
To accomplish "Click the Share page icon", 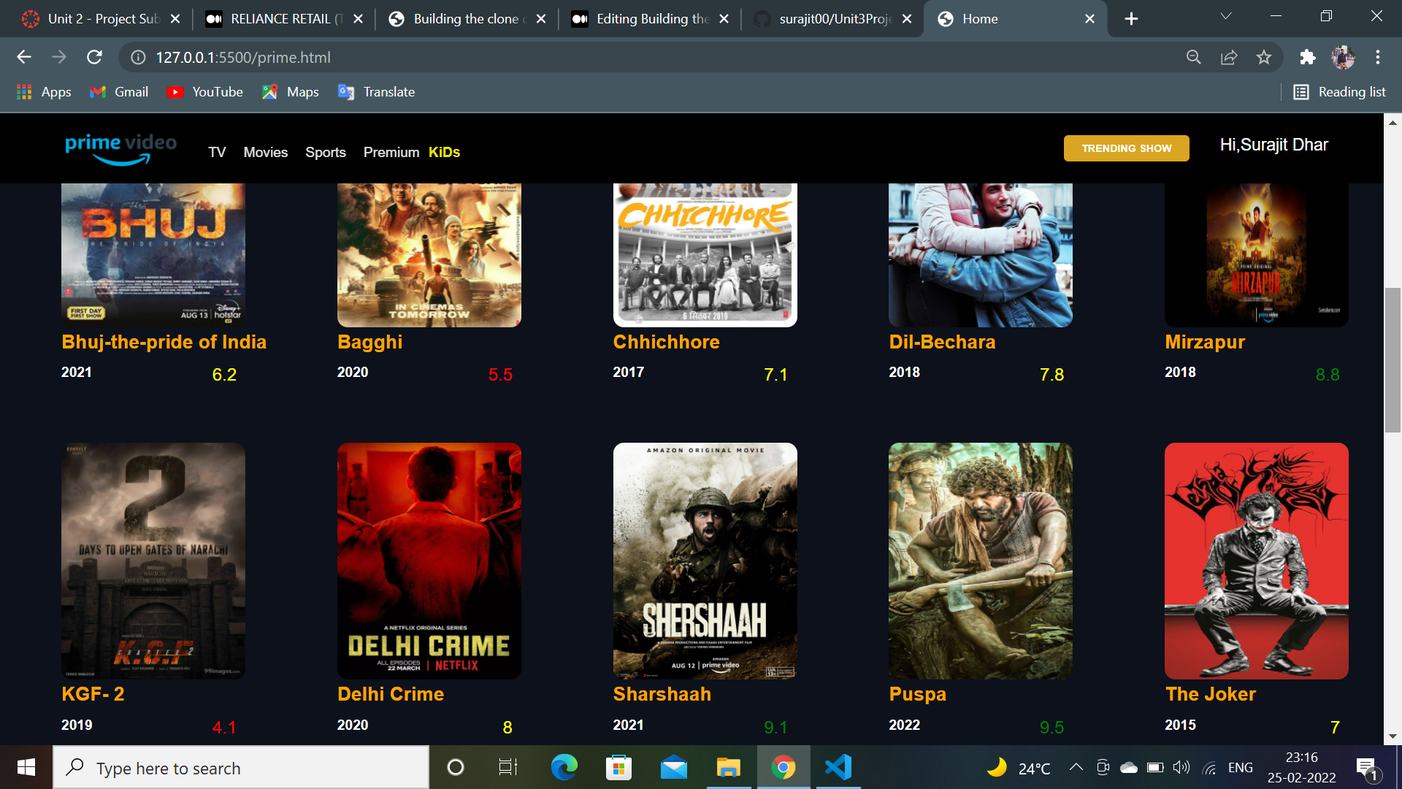I will (x=1229, y=57).
